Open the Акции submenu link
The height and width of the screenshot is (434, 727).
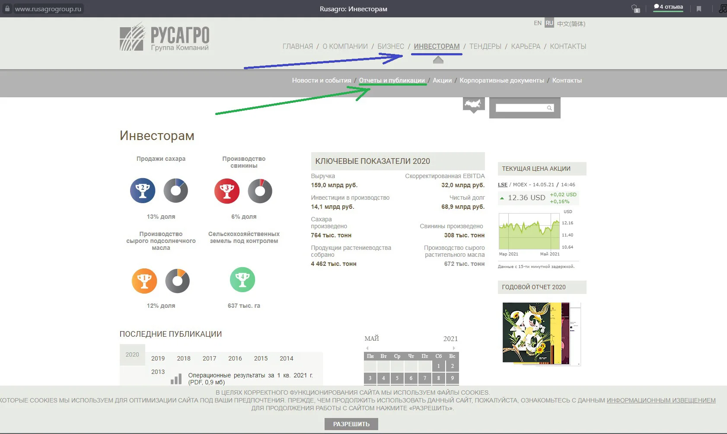442,80
